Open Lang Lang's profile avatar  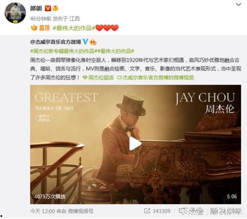[x=15, y=13]
